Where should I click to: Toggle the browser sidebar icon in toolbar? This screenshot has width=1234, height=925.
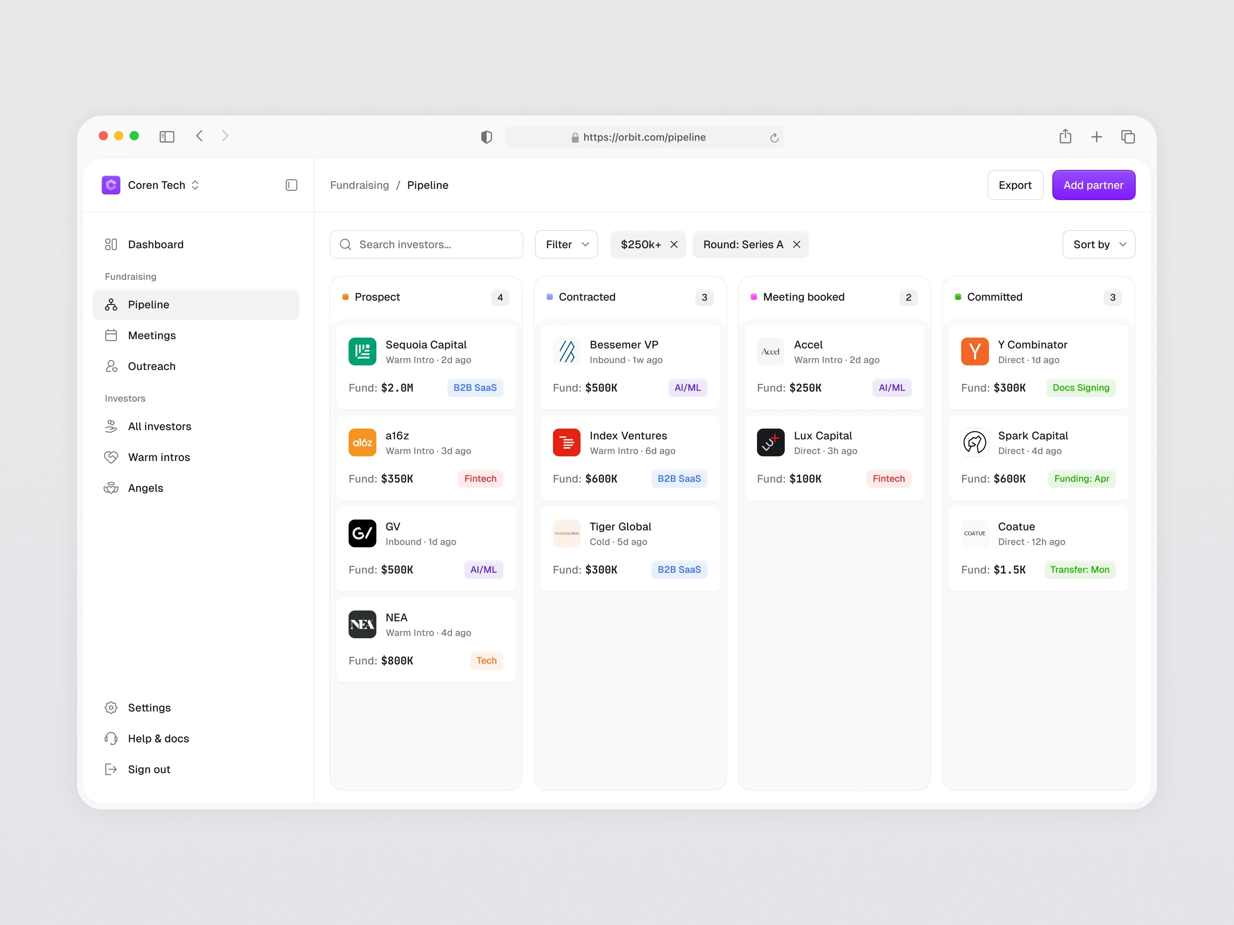tap(167, 136)
